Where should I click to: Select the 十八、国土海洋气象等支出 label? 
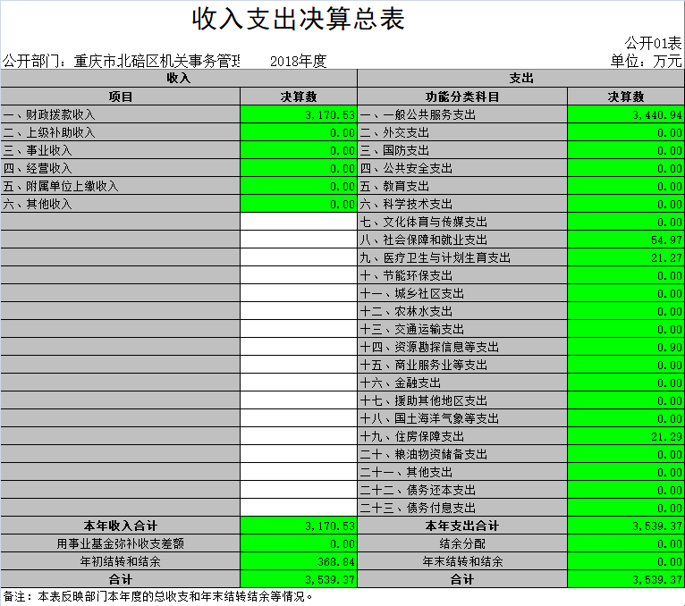tap(429, 419)
